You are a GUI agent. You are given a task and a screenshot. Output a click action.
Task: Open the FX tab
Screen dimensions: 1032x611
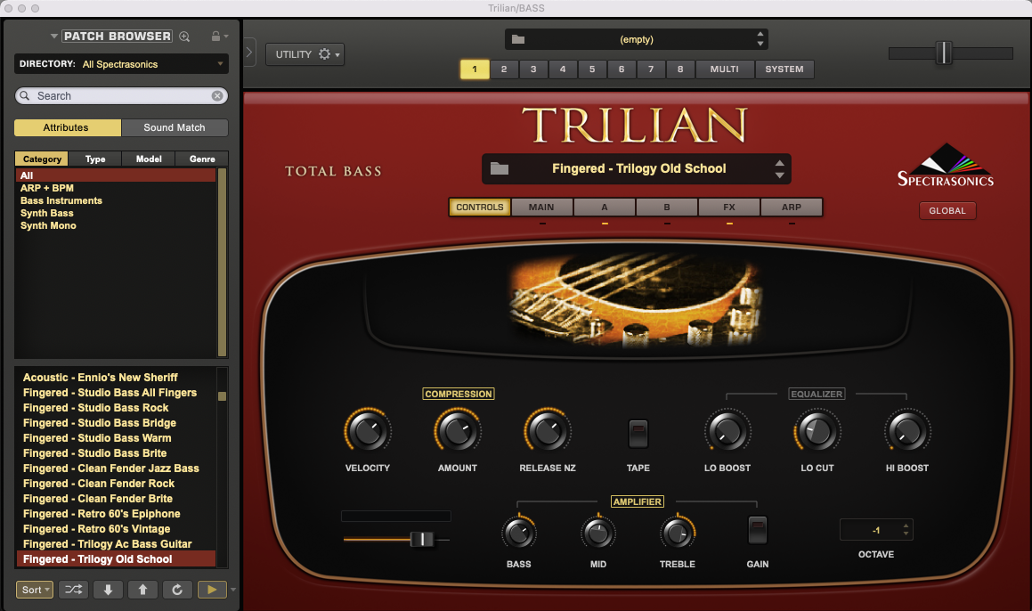(x=729, y=207)
